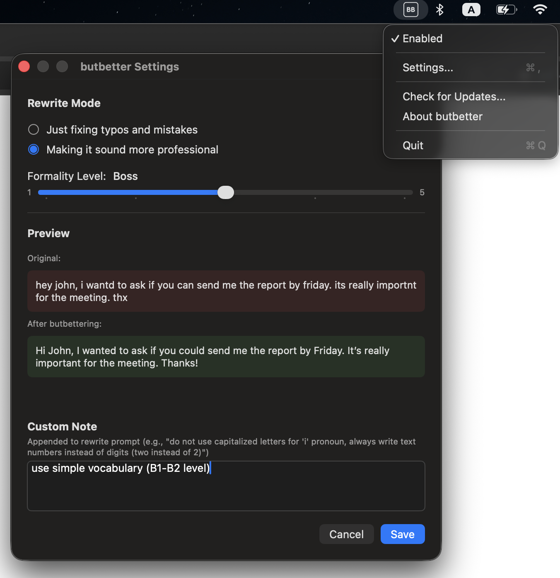Select 'Just fixing typos and mistakes' option
The width and height of the screenshot is (560, 578).
point(34,130)
